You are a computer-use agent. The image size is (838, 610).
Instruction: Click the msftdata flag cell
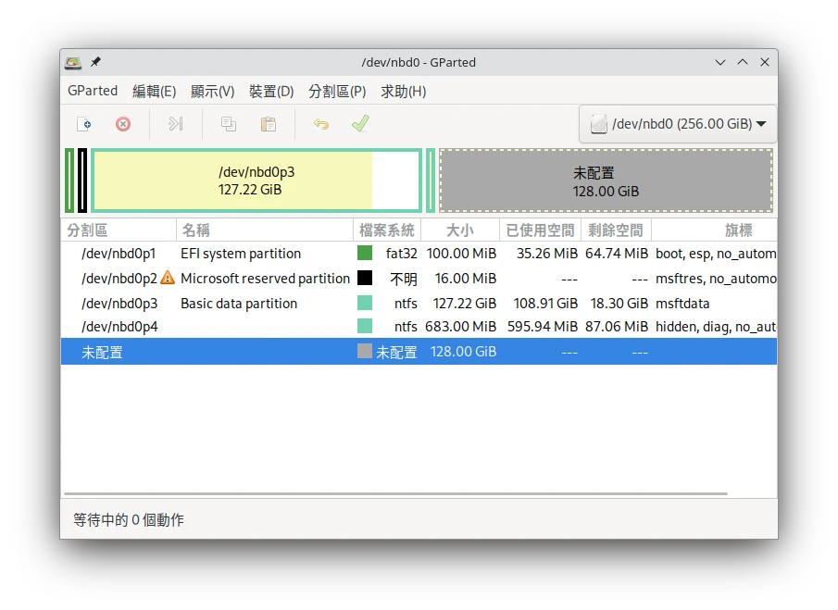coord(682,304)
